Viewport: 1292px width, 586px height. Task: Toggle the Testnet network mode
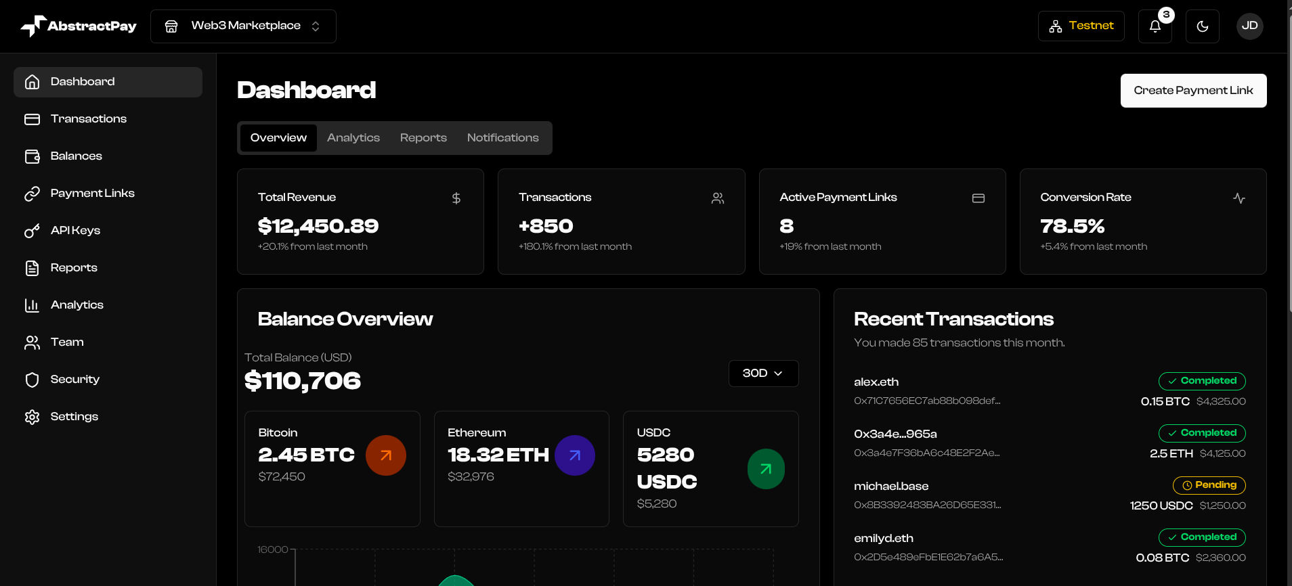tap(1081, 26)
